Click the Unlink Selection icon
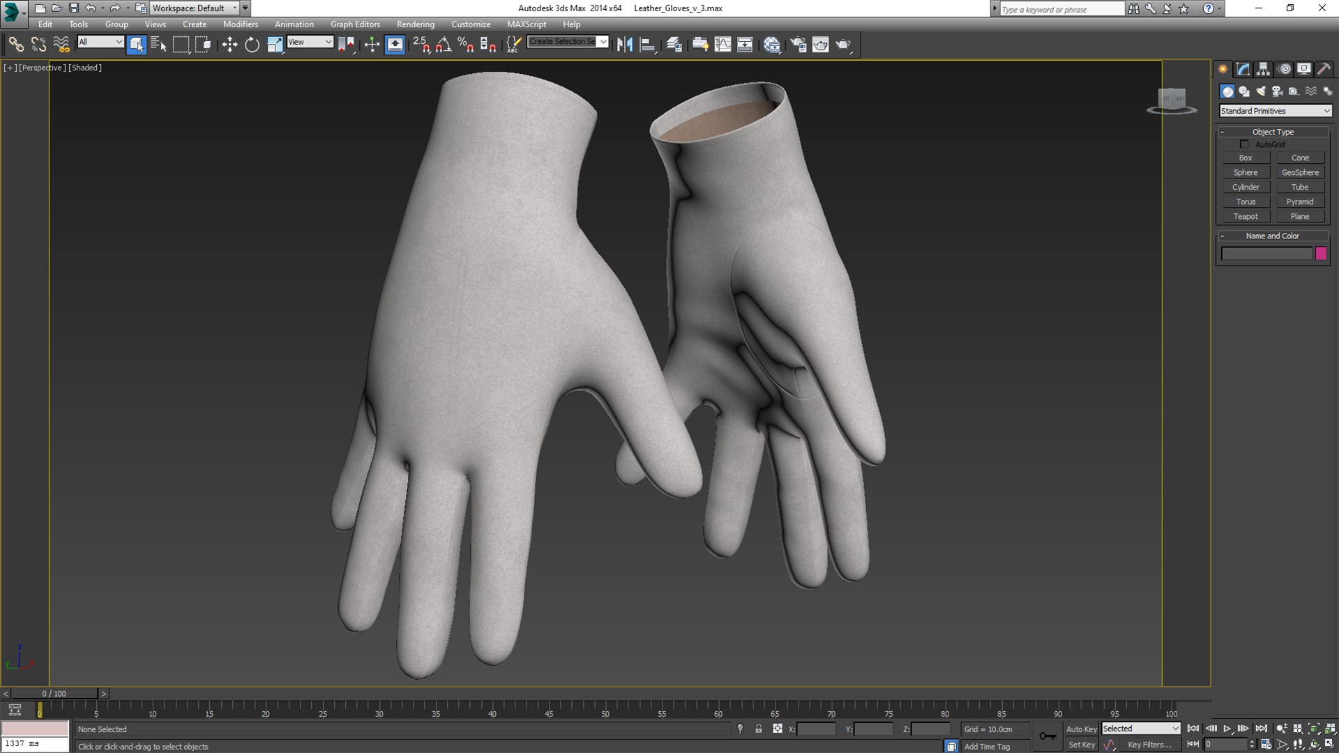The height and width of the screenshot is (753, 1339). (x=38, y=45)
